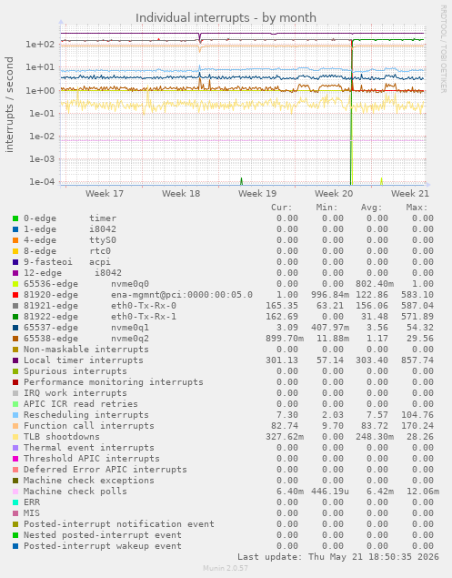
Task: Click the Avg: column header
Action: pyautogui.click(x=371, y=208)
